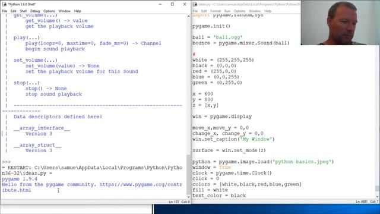
Task: Click ideas.py editor title bar icon
Action: (195, 4)
